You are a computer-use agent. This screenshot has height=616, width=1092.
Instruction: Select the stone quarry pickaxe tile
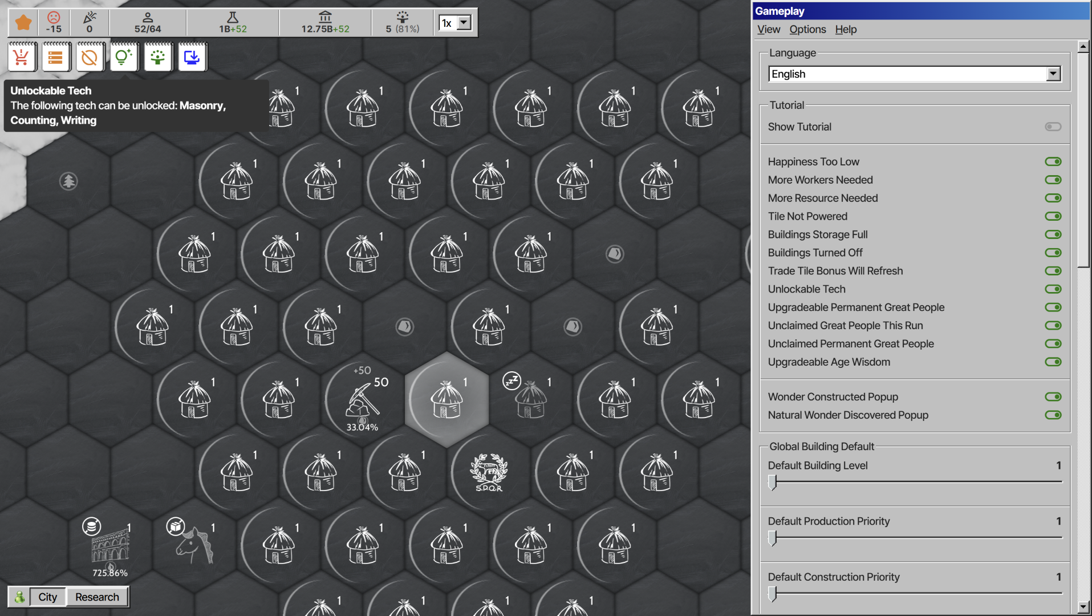(x=363, y=399)
